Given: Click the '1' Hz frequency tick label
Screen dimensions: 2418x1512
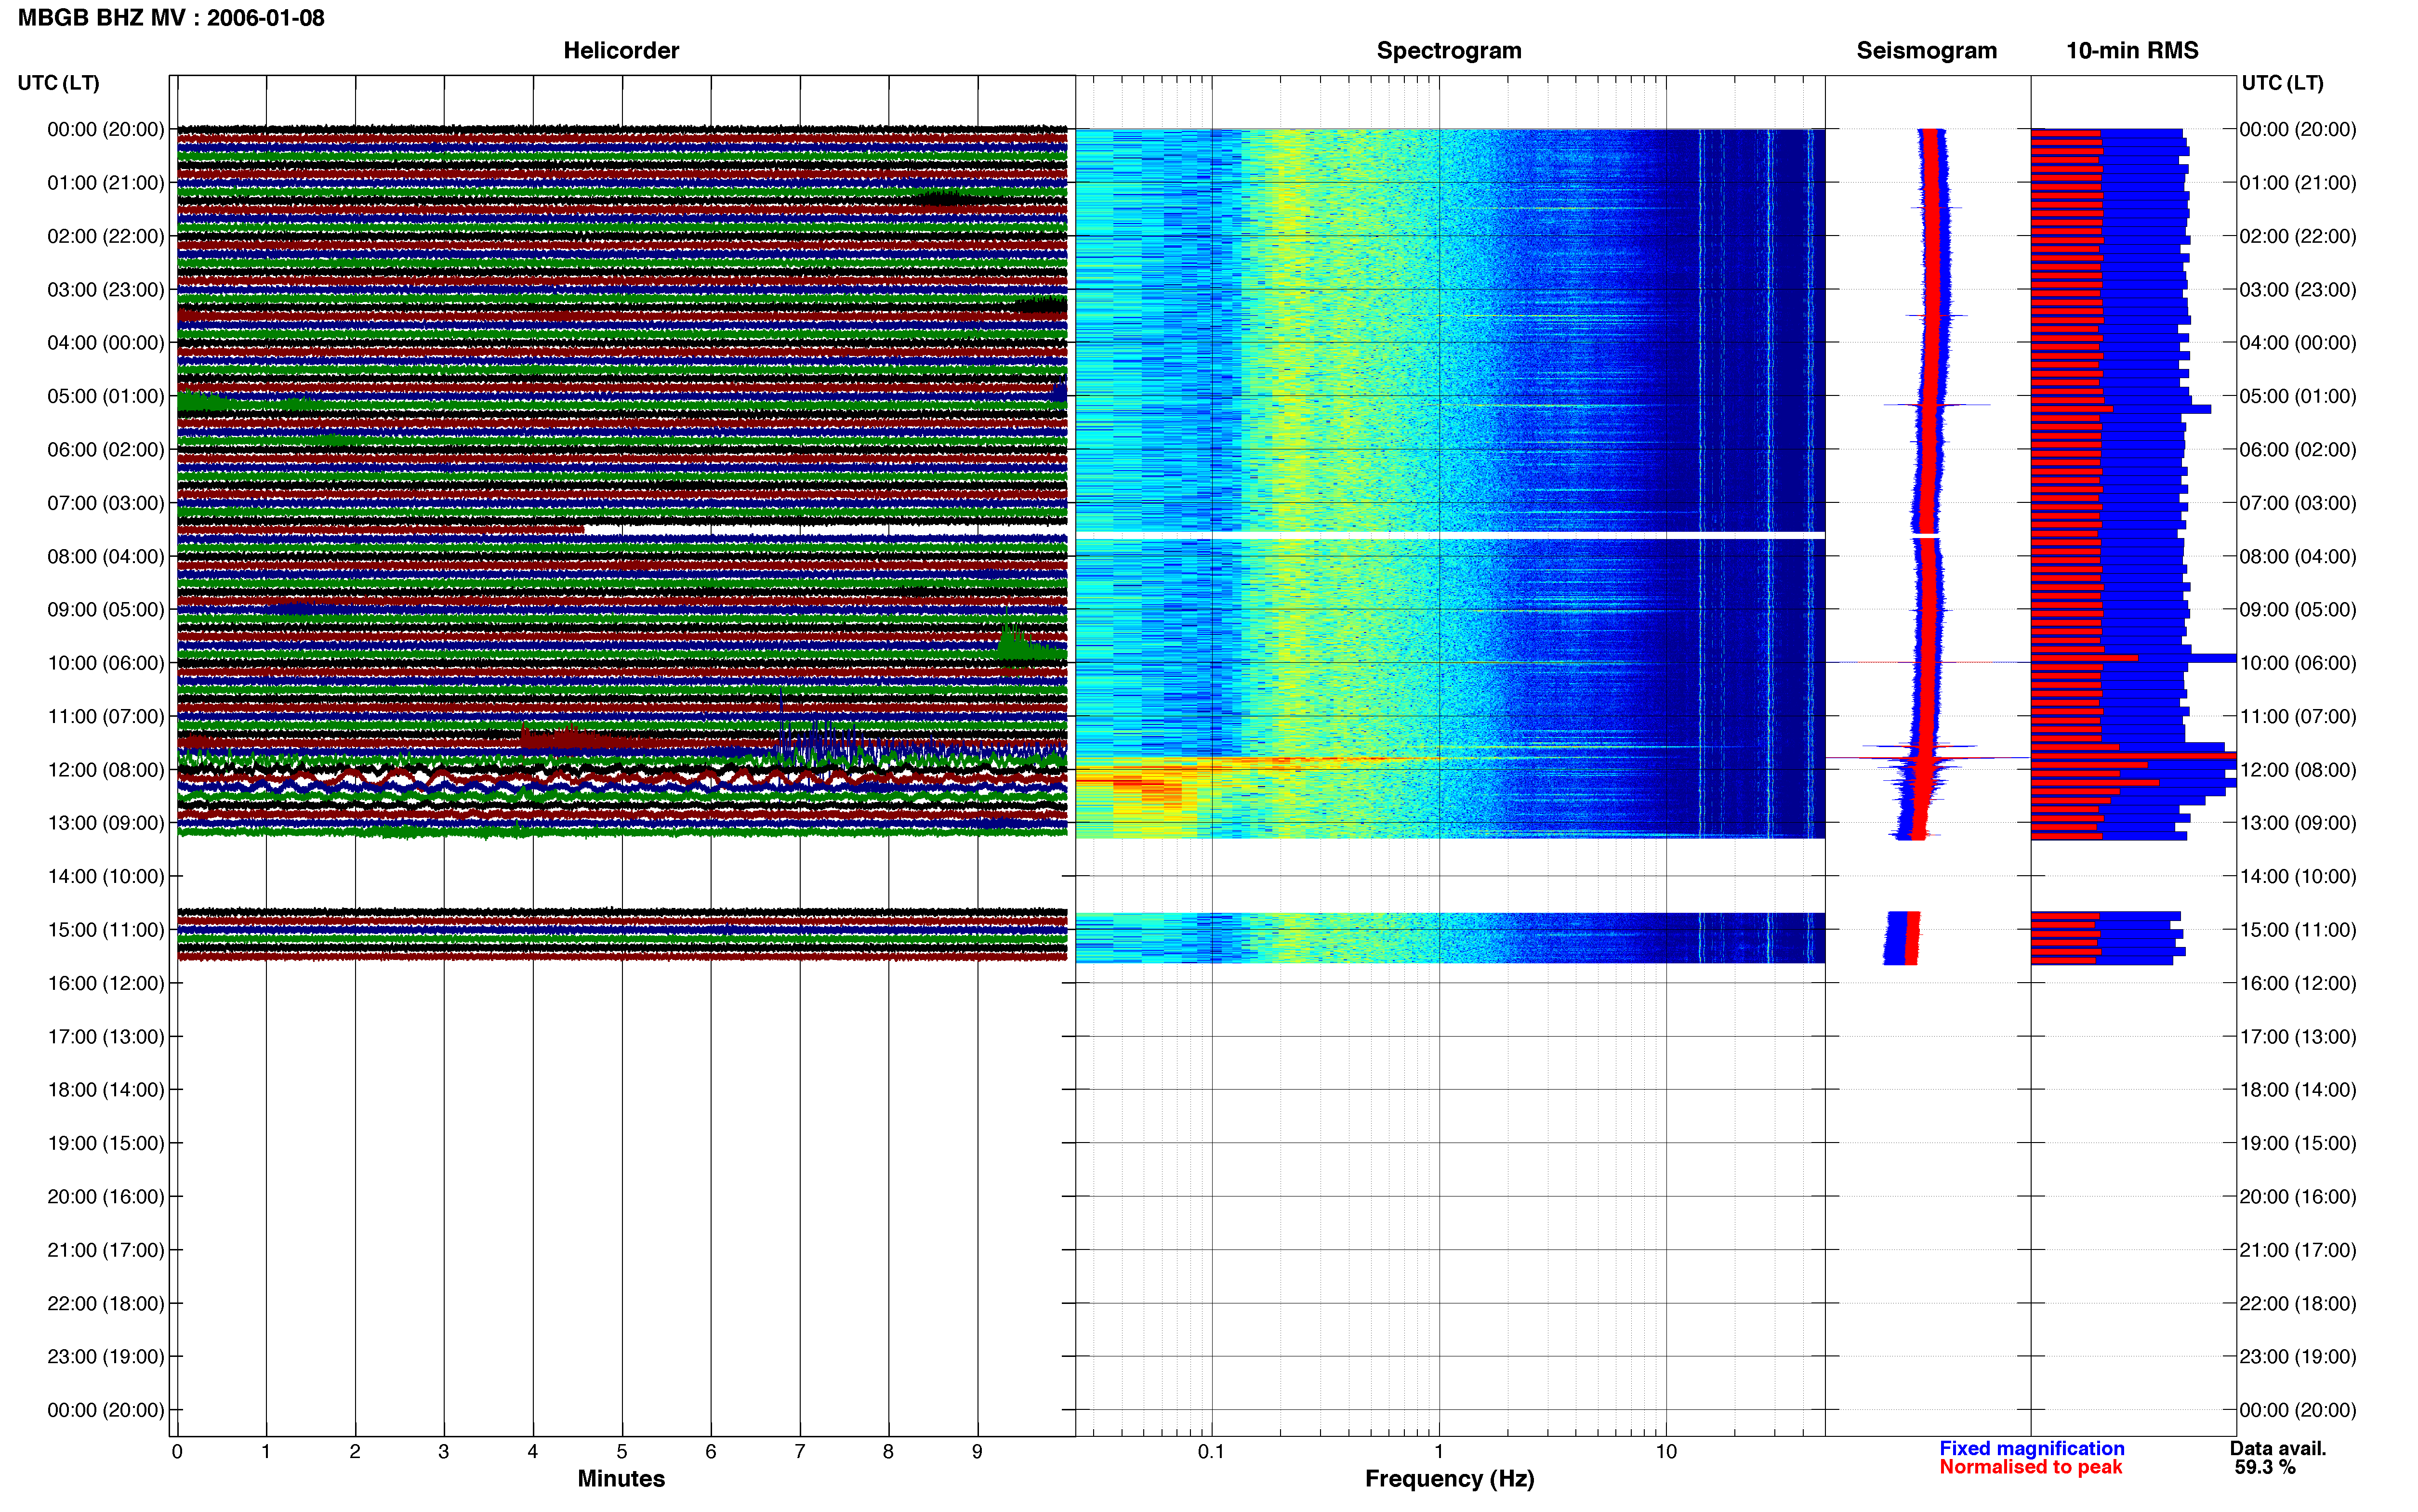Looking at the screenshot, I should coord(1439,1452).
